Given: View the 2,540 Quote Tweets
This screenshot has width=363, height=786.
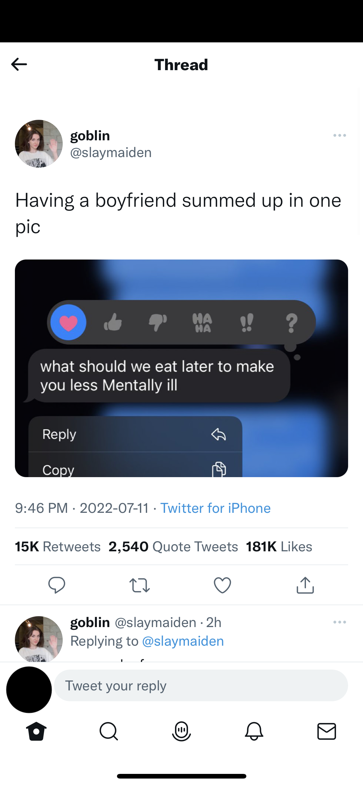Looking at the screenshot, I should click(x=173, y=547).
